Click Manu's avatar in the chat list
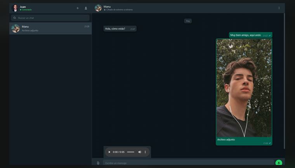 click(16, 29)
